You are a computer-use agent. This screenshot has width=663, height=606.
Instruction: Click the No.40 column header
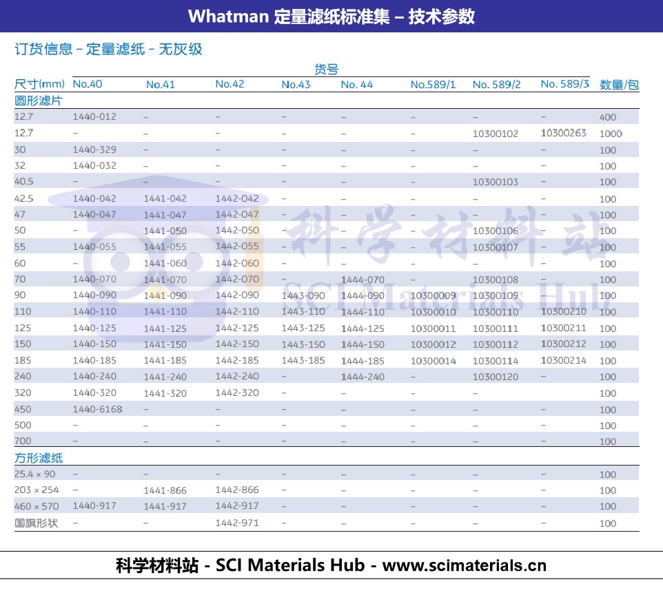coord(87,84)
